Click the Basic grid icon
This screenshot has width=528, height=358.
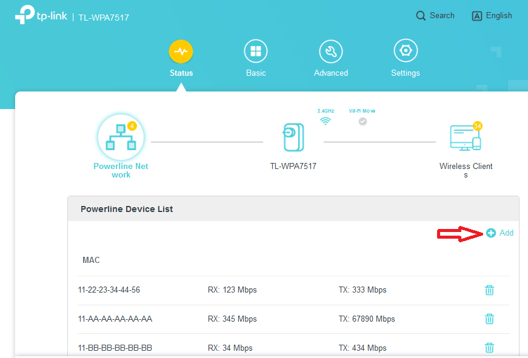(x=255, y=51)
